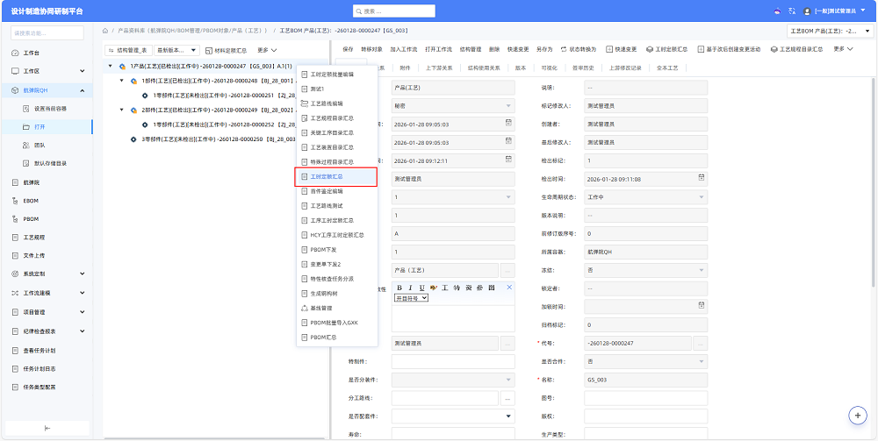Collapse the 2部件(工艺) -260128-0000249 tree node
Image resolution: width=878 pixels, height=441 pixels.
pos(122,110)
